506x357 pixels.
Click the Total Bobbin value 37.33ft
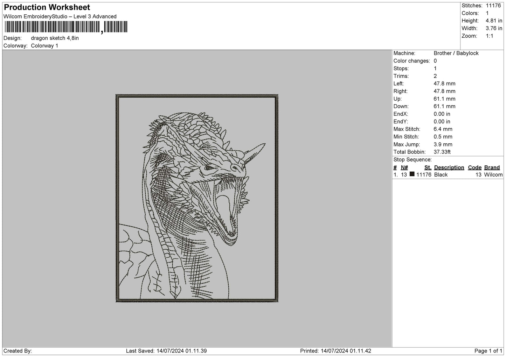442,152
